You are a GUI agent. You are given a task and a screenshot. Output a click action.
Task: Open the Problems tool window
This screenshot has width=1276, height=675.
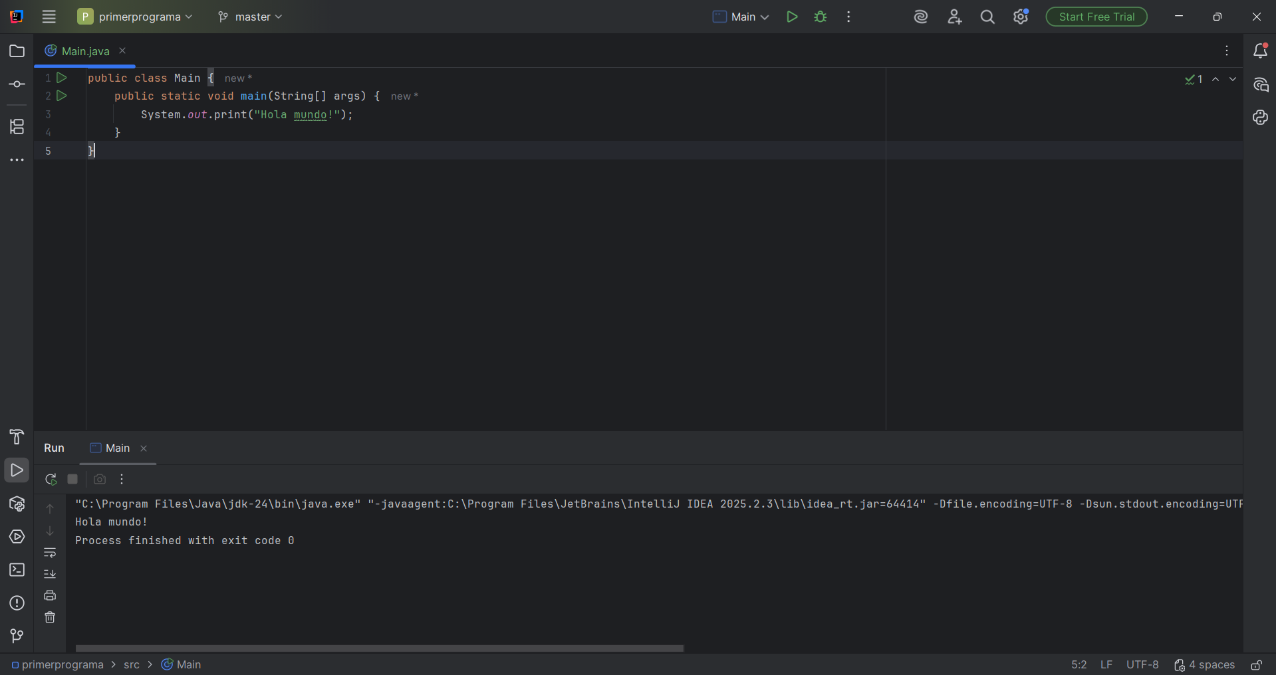pyautogui.click(x=17, y=603)
